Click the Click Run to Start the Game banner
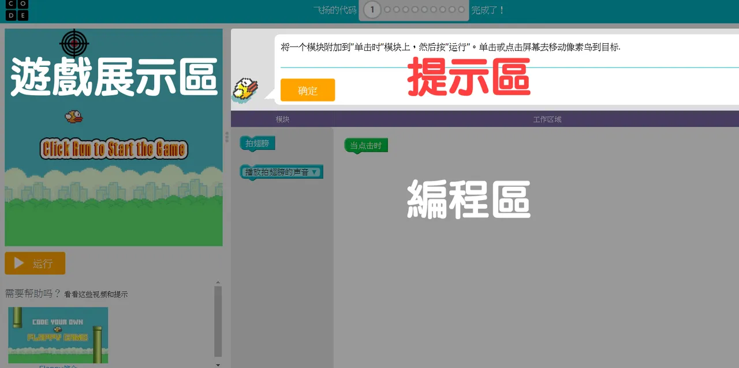Image resolution: width=739 pixels, height=368 pixels. click(x=114, y=149)
